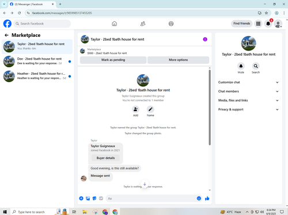Image resolution: width=288 pixels, height=215 pixels.
Task: Reload the browser page
Action: pyautogui.click(x=20, y=13)
